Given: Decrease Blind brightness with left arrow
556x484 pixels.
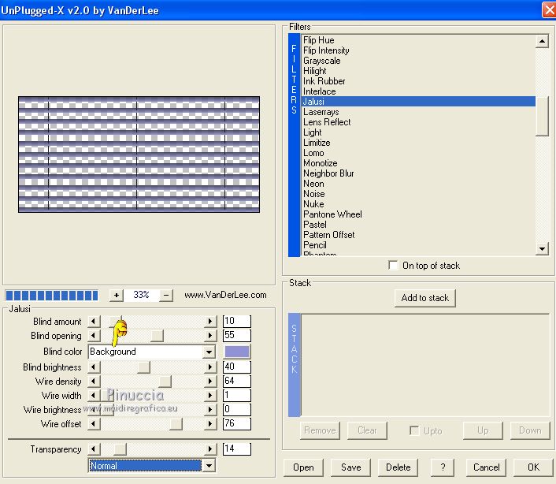Looking at the screenshot, I should point(94,367).
